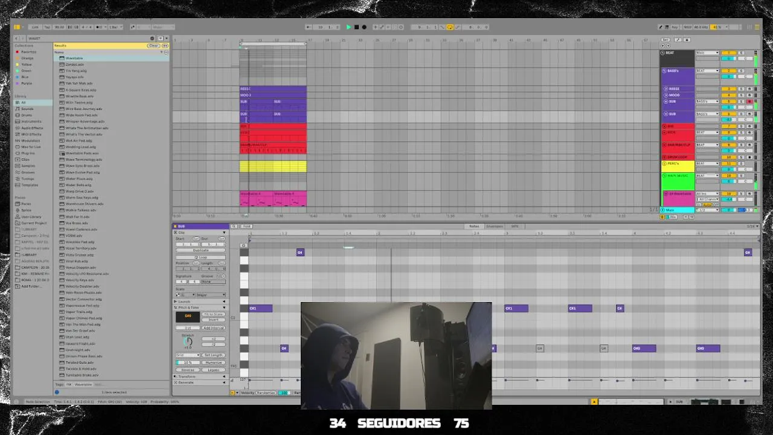Click the Stop button in the transport bar
Screen dimensions: 773x435
[x=356, y=27]
